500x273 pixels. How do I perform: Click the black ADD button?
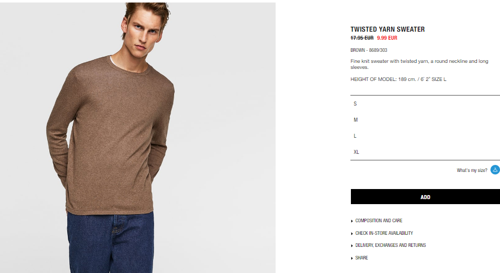tap(425, 197)
